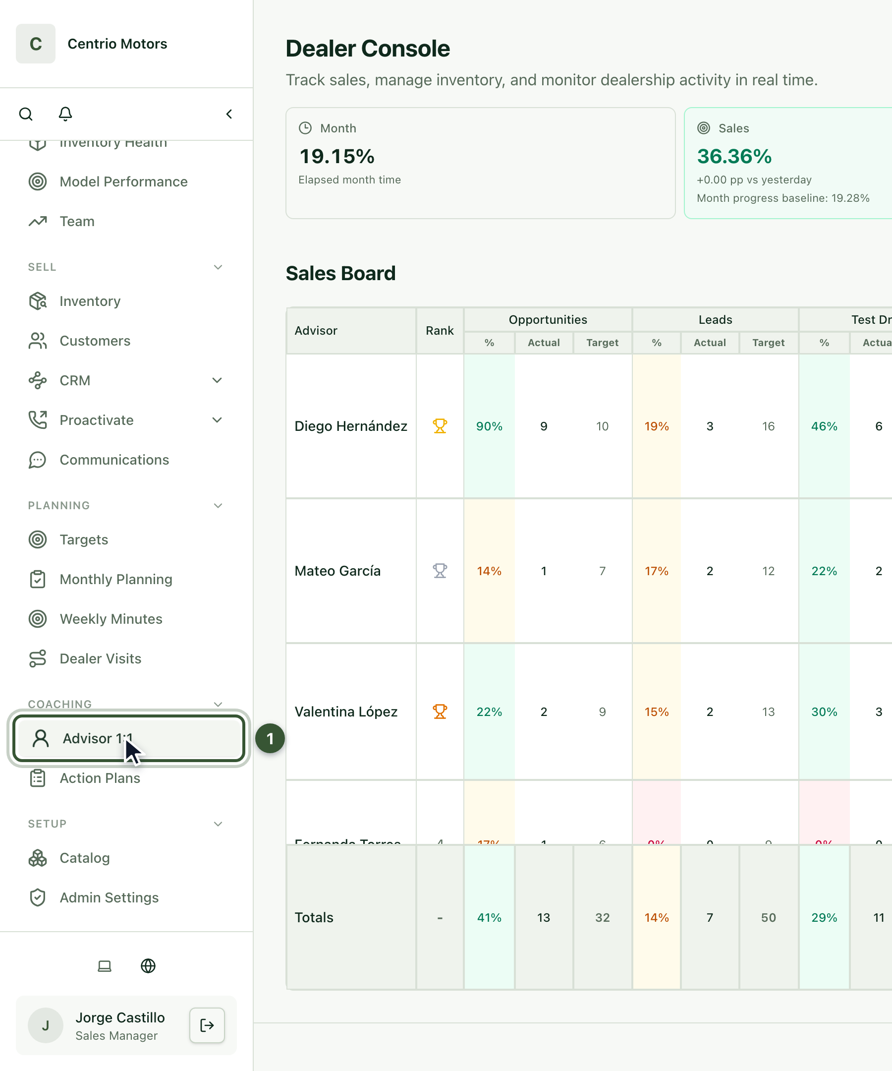Click Diego Hernández's name in the Sales Board
Image resolution: width=892 pixels, height=1071 pixels.
point(351,426)
